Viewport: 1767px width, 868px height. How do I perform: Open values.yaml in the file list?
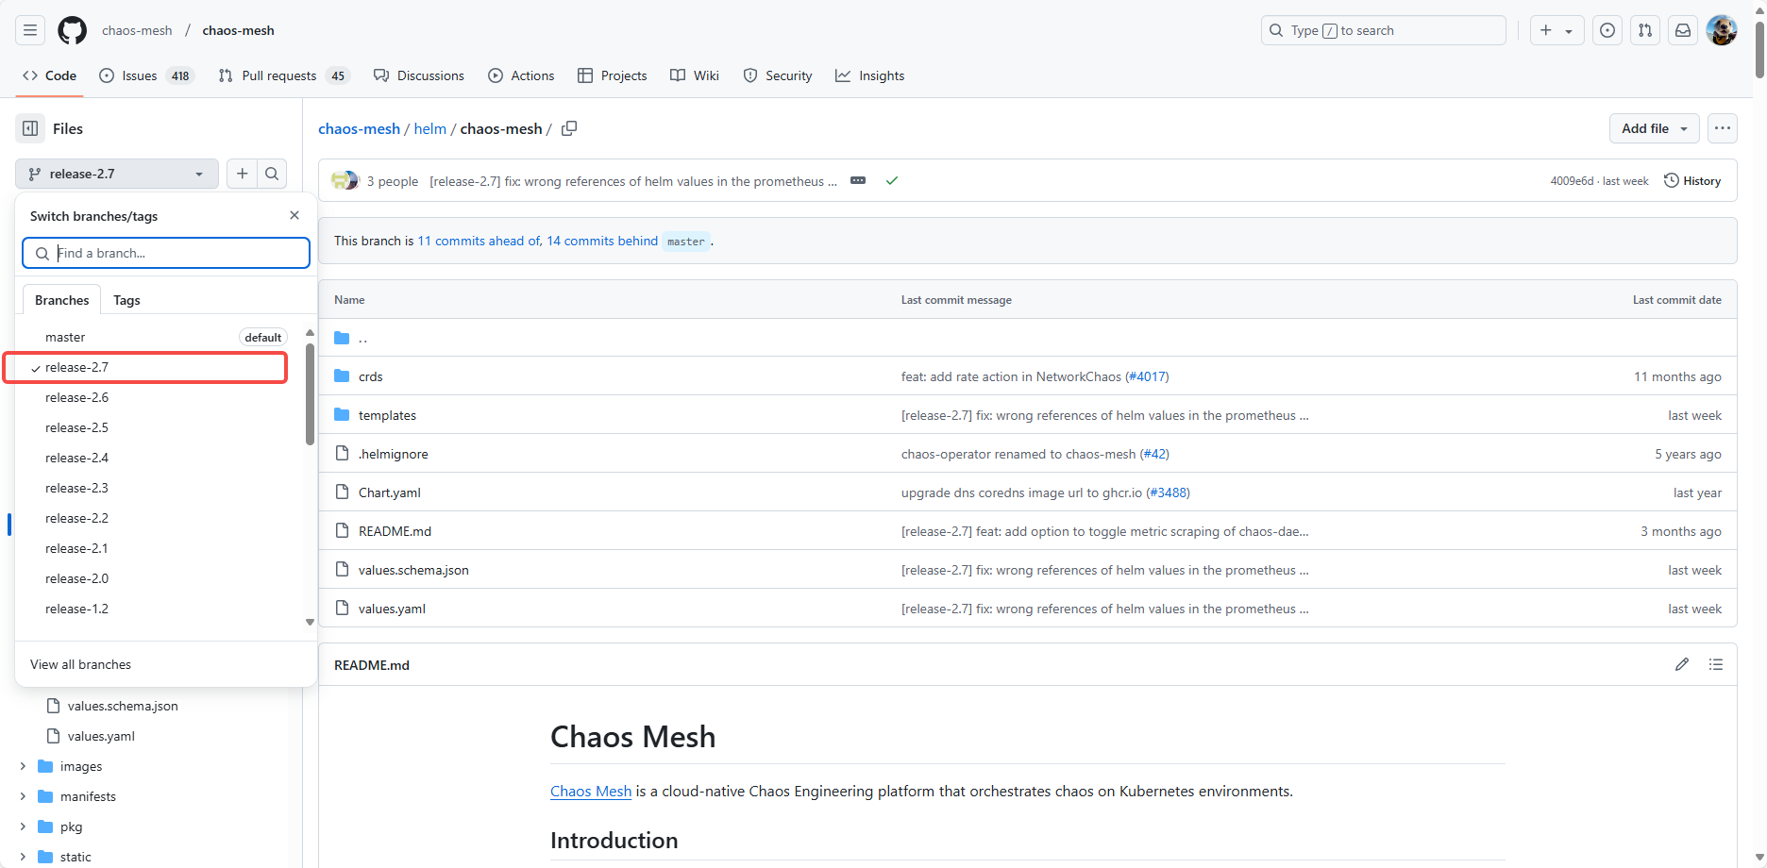tap(392, 609)
